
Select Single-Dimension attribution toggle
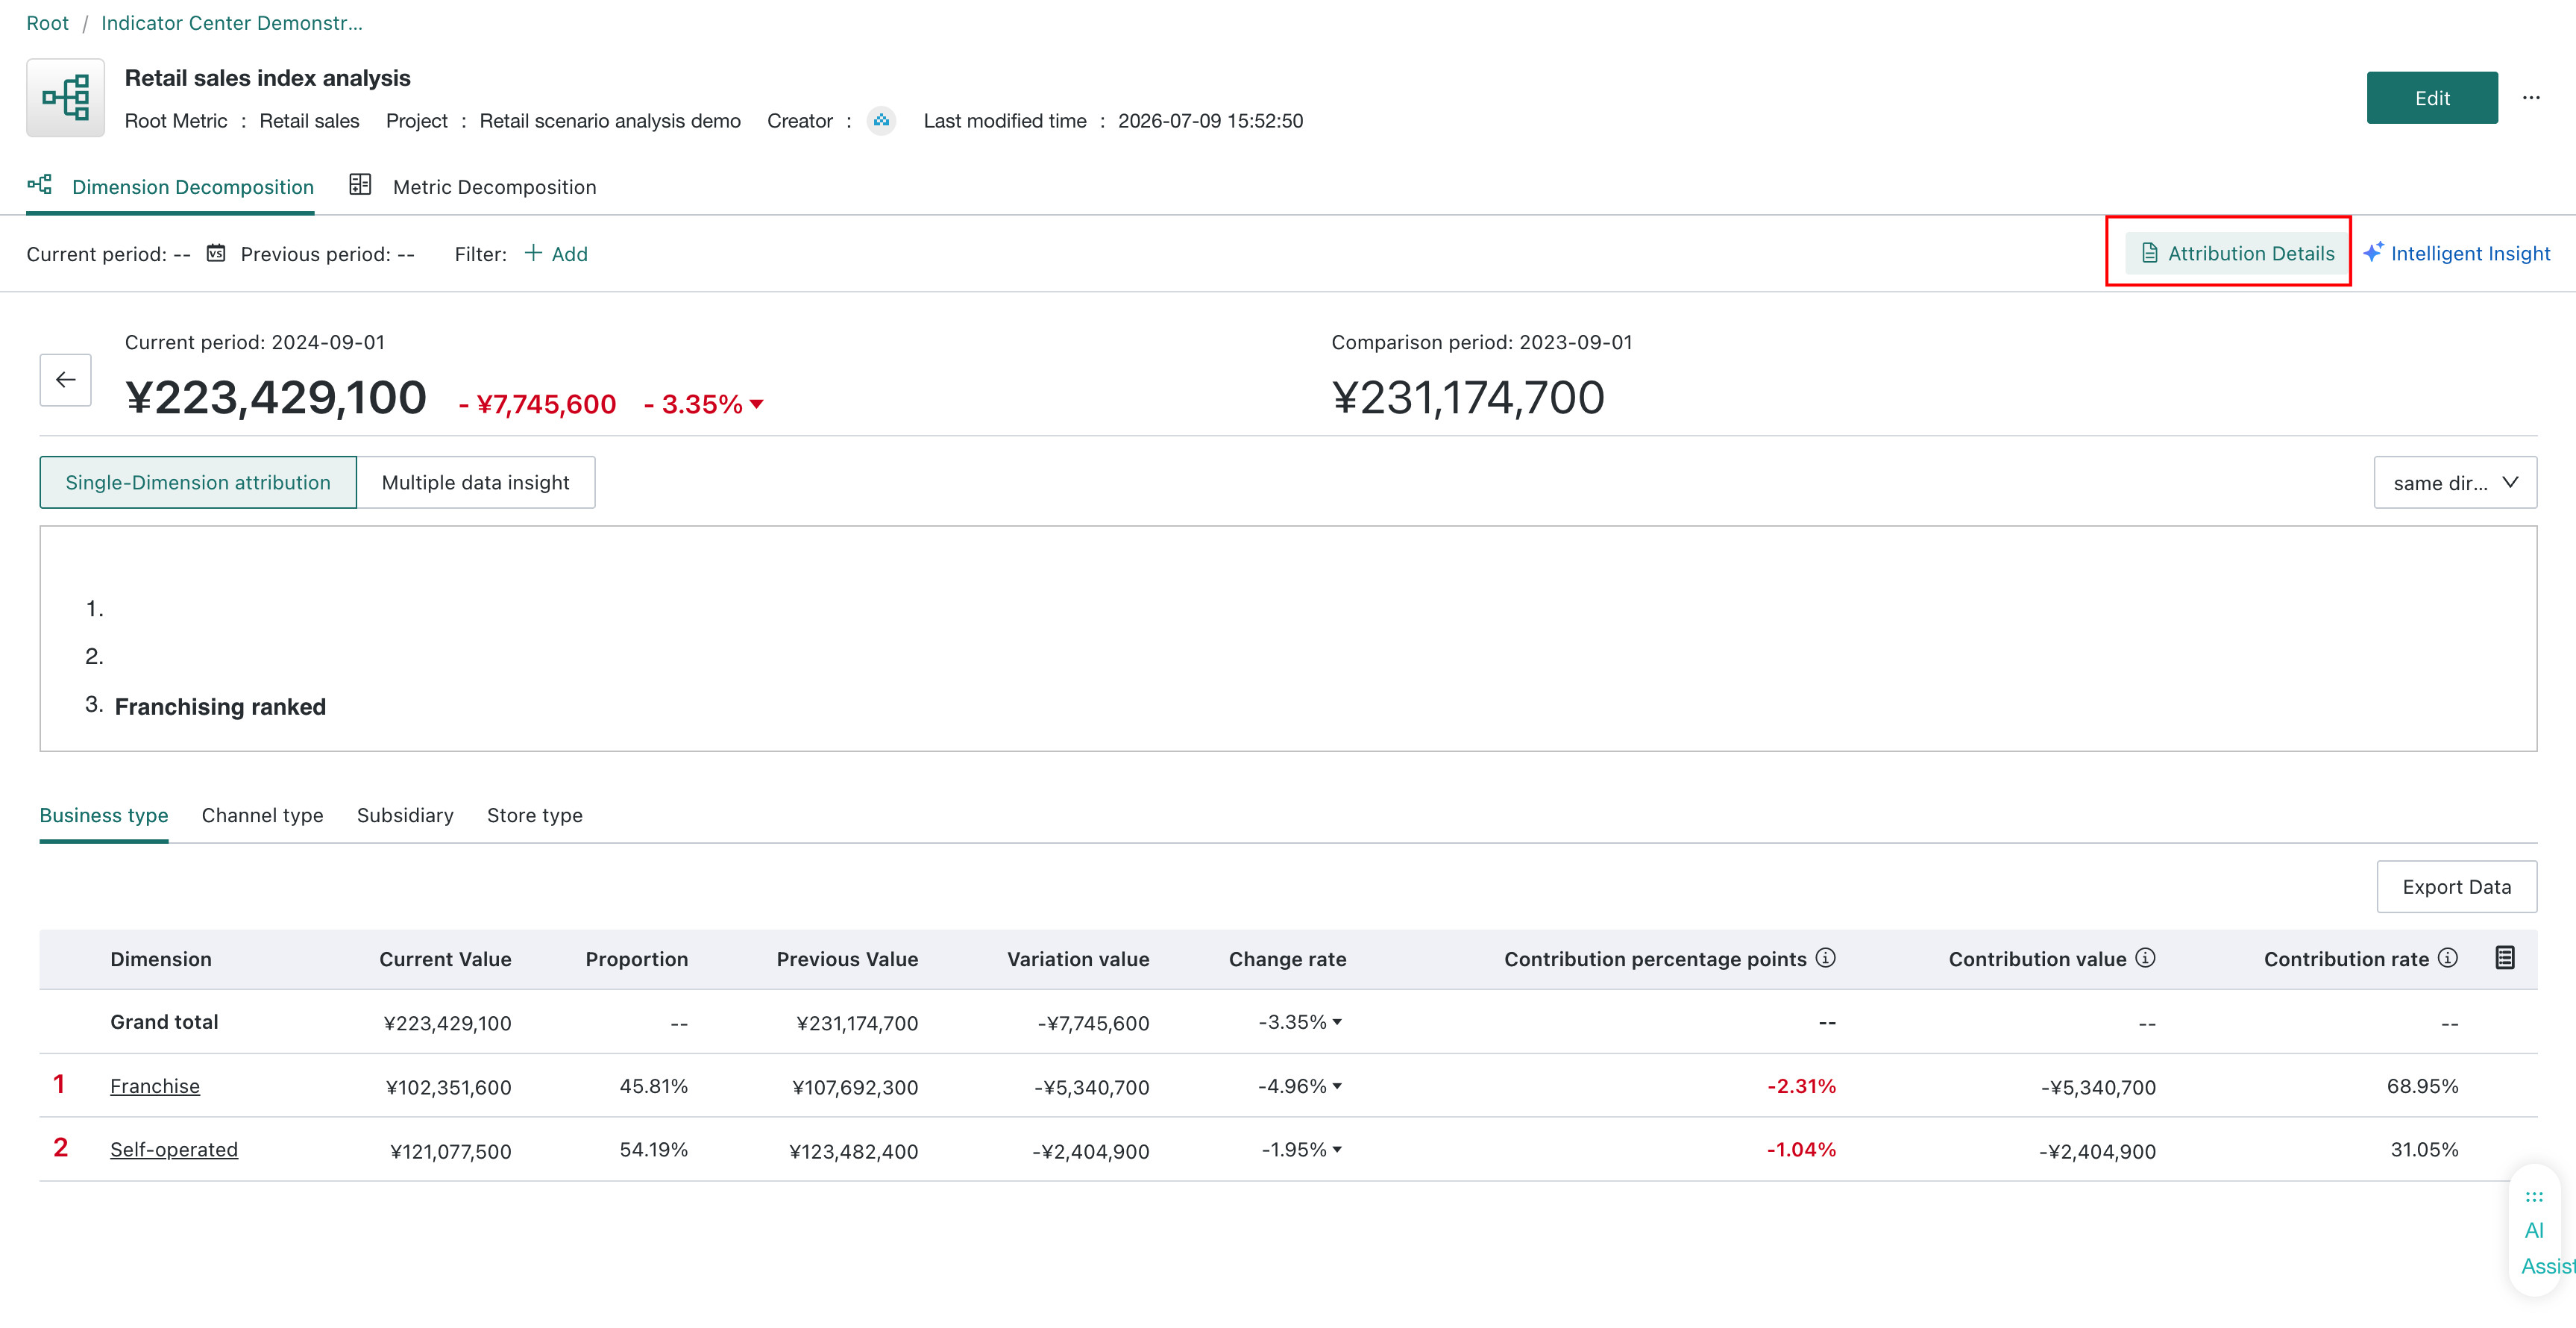198,482
